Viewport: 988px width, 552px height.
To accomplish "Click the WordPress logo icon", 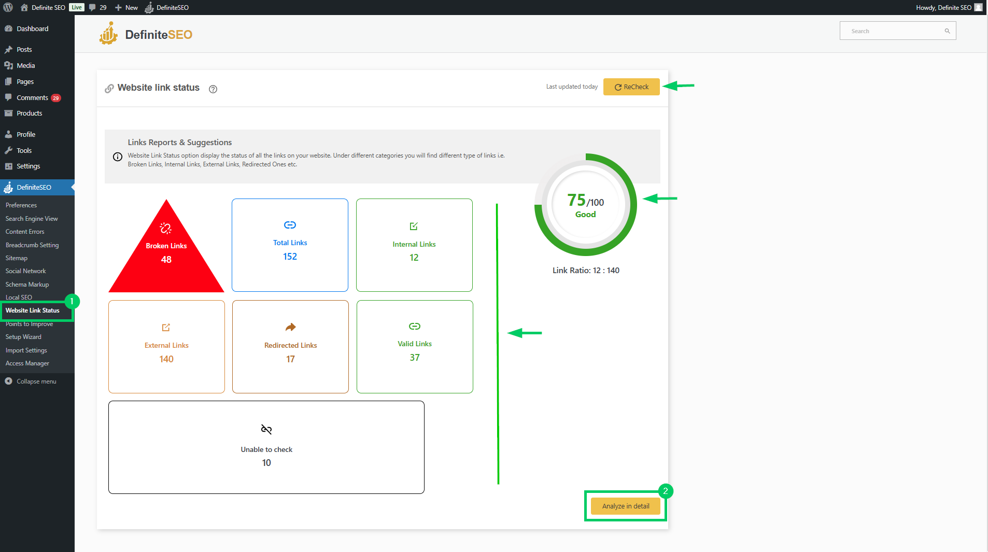I will (x=8, y=7).
